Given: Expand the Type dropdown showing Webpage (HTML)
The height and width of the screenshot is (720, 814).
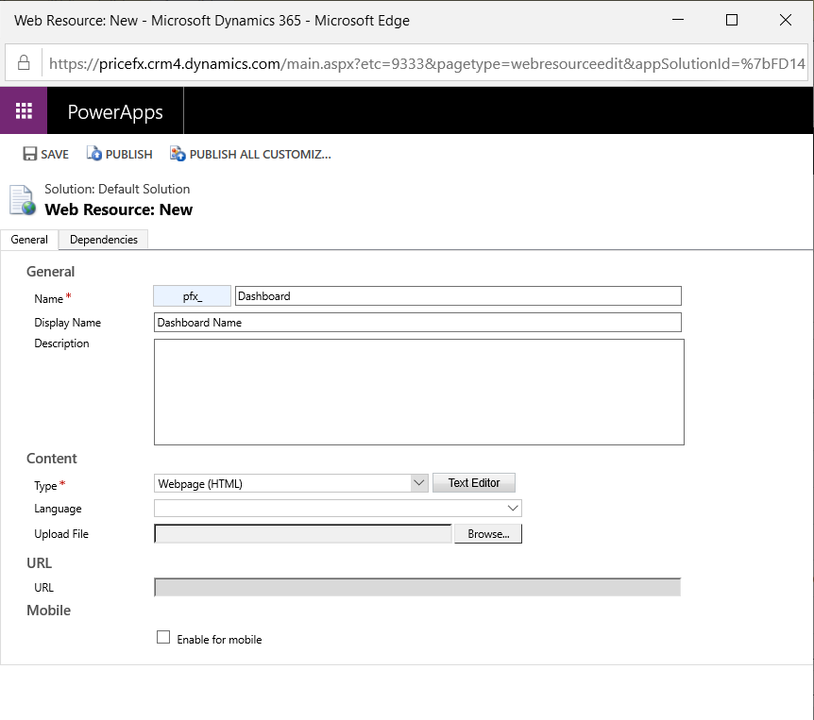Looking at the screenshot, I should coord(419,483).
